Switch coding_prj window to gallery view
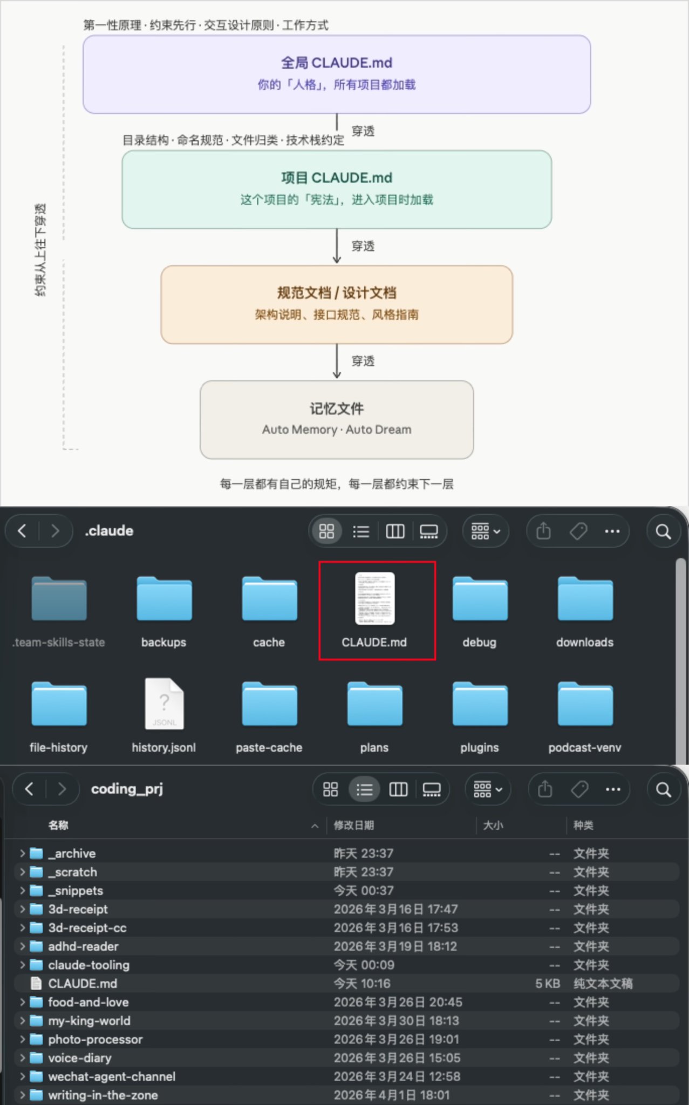Image resolution: width=689 pixels, height=1105 pixels. click(432, 790)
